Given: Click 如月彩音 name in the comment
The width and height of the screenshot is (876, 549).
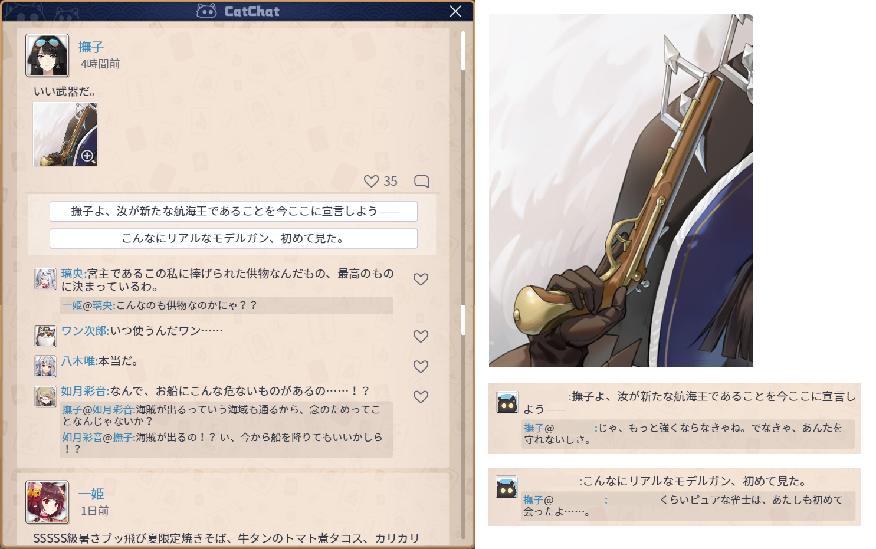Looking at the screenshot, I should pyautogui.click(x=84, y=390).
